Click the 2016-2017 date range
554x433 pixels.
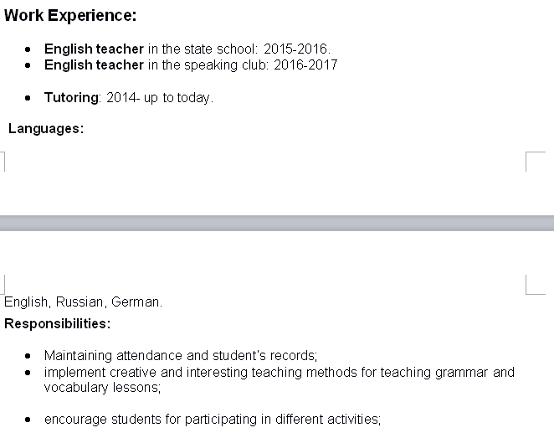coord(305,65)
